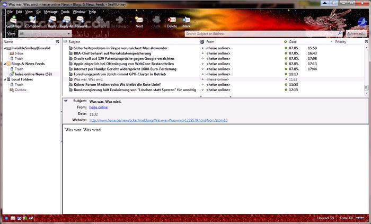Collapse the Blogs & News Feeds account
Screen dimensions: 371x224
pos(5,64)
